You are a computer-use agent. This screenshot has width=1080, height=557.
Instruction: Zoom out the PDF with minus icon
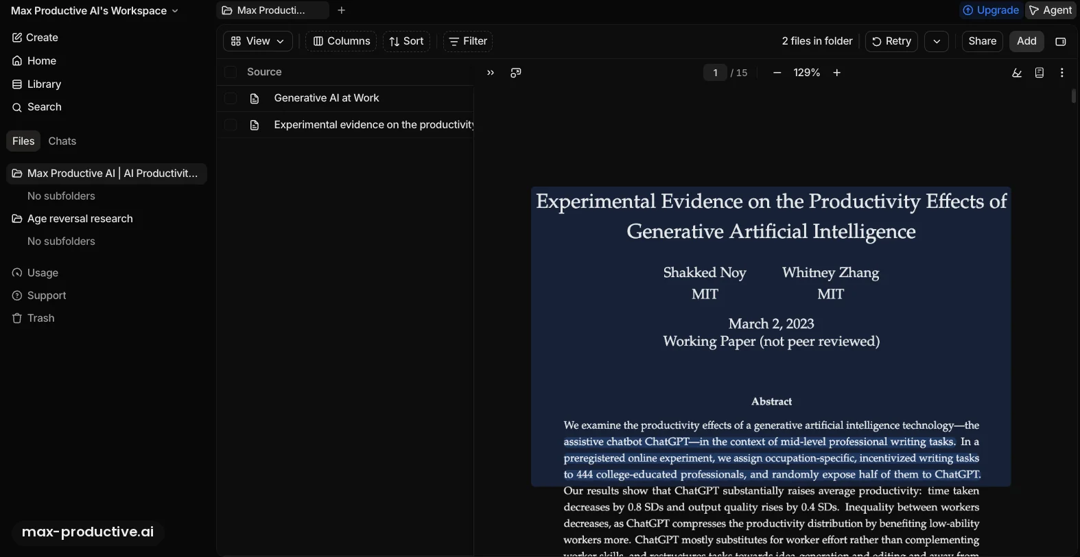(x=777, y=73)
